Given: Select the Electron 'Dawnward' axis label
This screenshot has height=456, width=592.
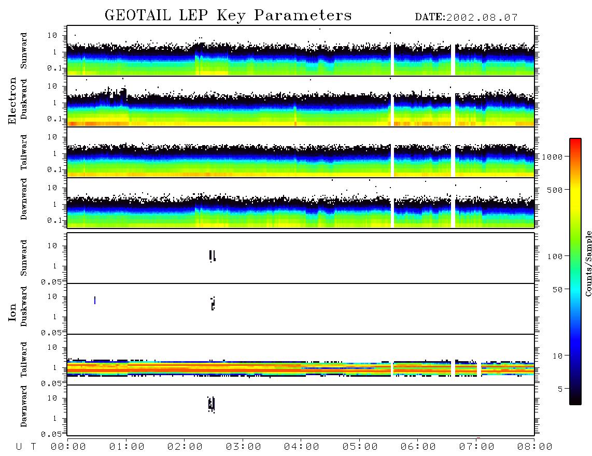Looking at the screenshot, I should pyautogui.click(x=24, y=199).
